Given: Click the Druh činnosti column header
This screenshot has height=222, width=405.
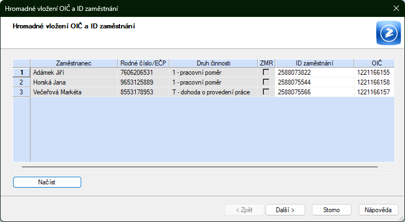Looking at the screenshot, I should (213, 63).
